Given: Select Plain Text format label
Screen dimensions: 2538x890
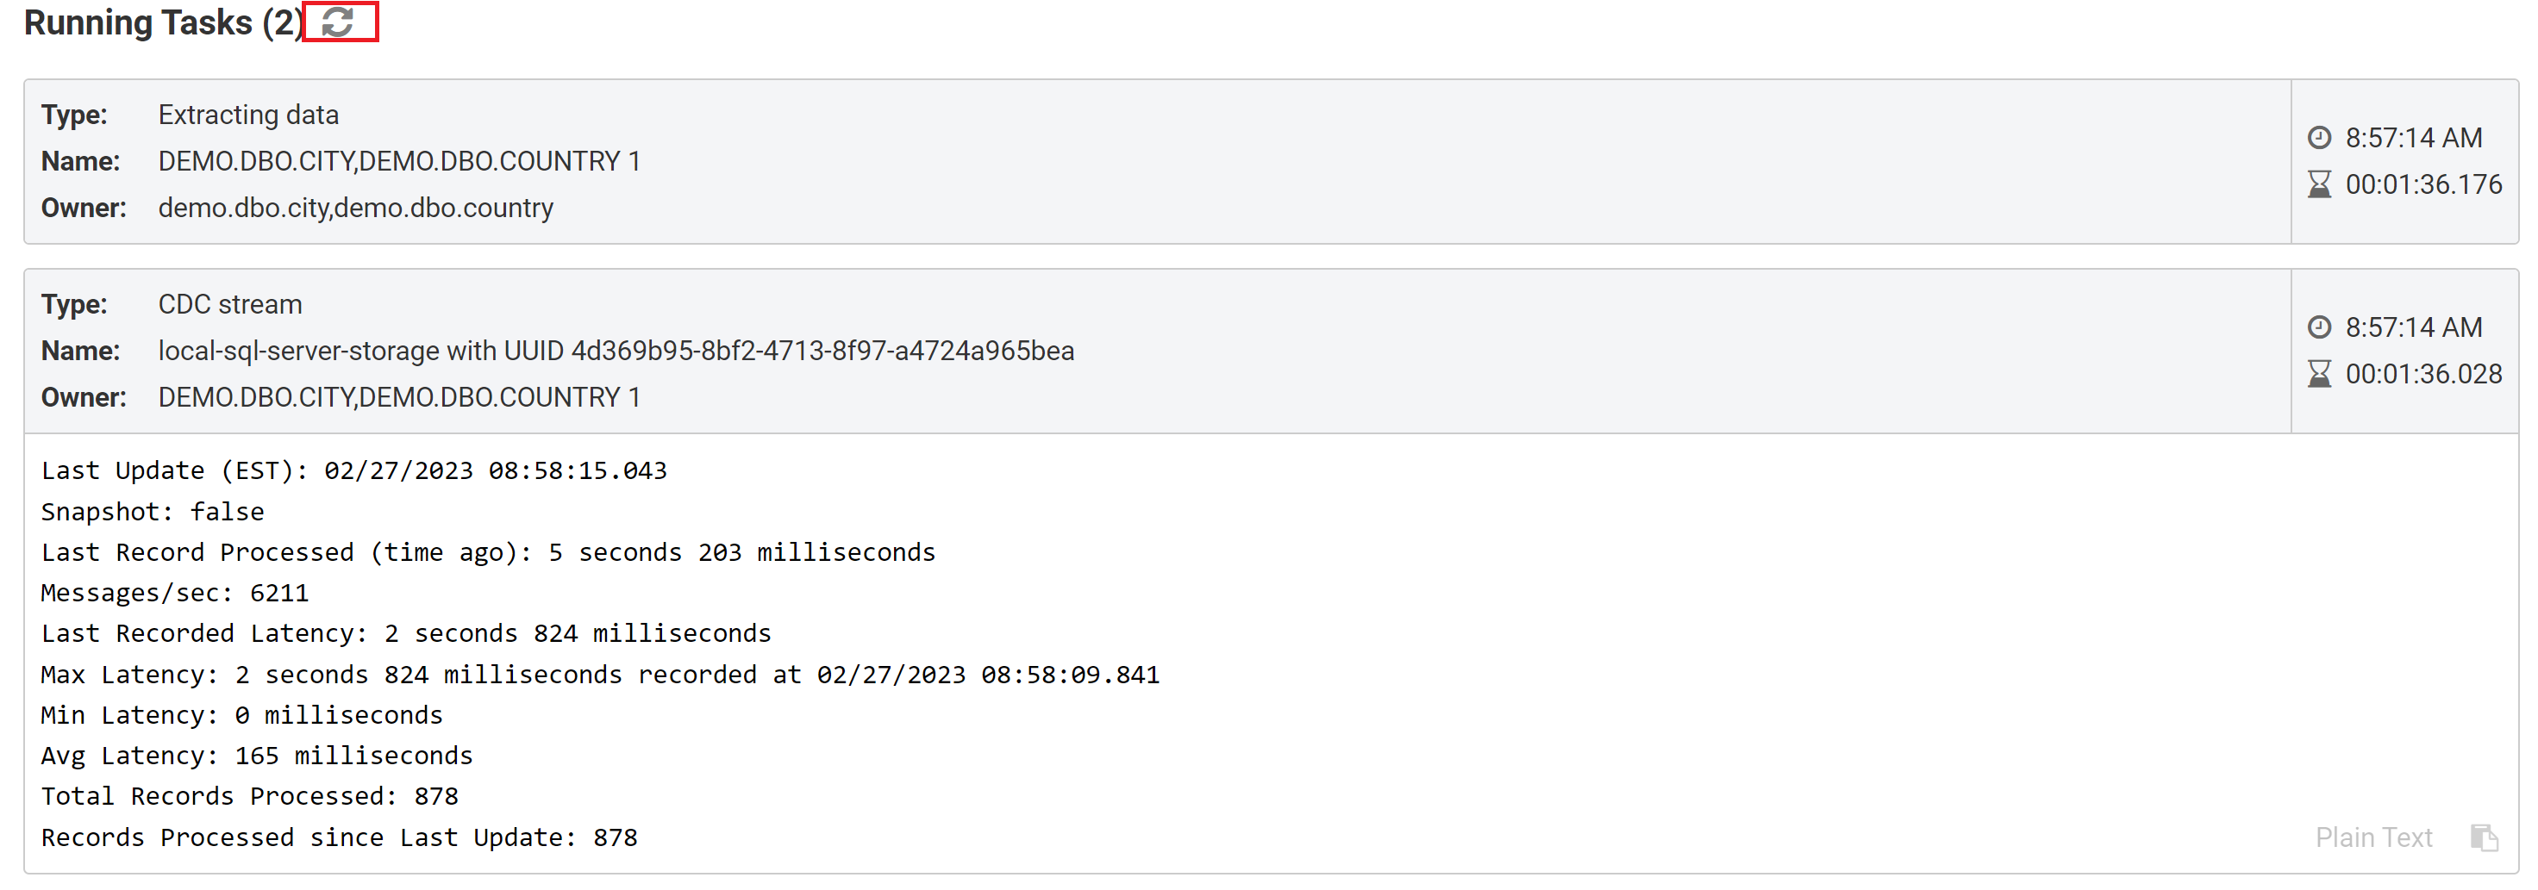Looking at the screenshot, I should click(x=2372, y=837).
